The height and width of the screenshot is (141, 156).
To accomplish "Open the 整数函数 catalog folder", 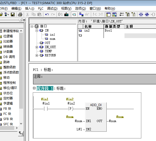I will [x=10, y=67].
